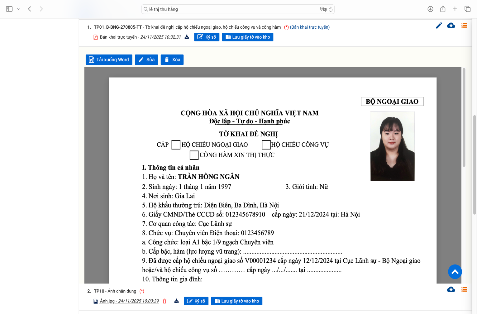Open the Bản khai trực tuyến link
Screen dimensions: 477x314
(310, 27)
